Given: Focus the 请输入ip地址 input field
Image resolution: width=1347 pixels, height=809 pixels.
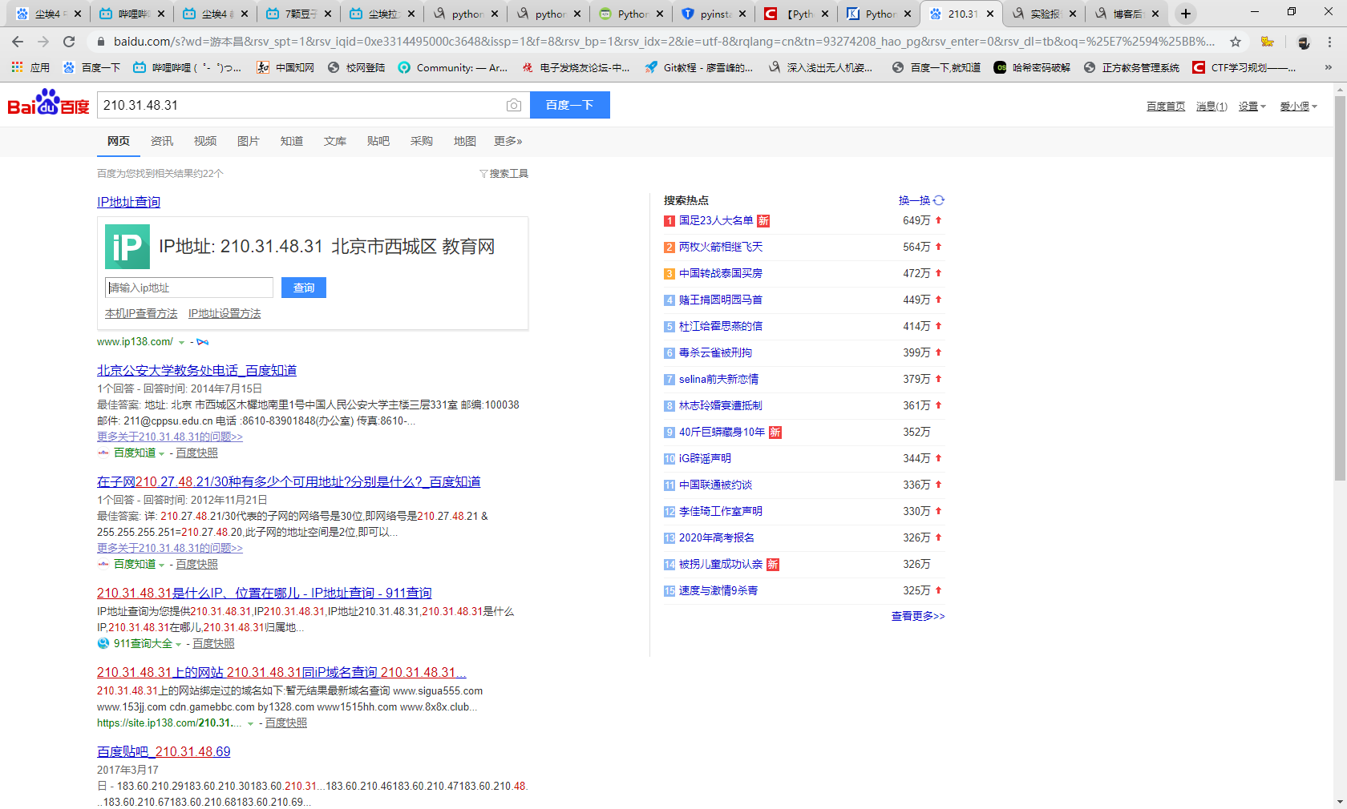Looking at the screenshot, I should coord(189,288).
